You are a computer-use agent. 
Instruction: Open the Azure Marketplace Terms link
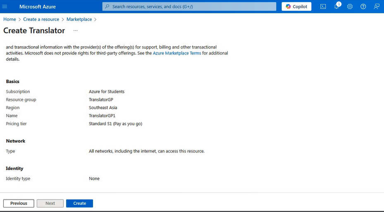177,53
